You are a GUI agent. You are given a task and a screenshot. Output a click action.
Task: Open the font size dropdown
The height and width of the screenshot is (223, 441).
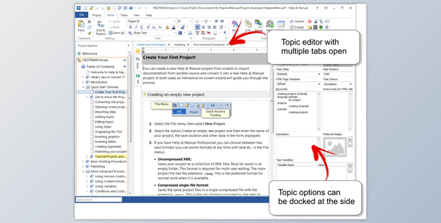[x=191, y=21]
